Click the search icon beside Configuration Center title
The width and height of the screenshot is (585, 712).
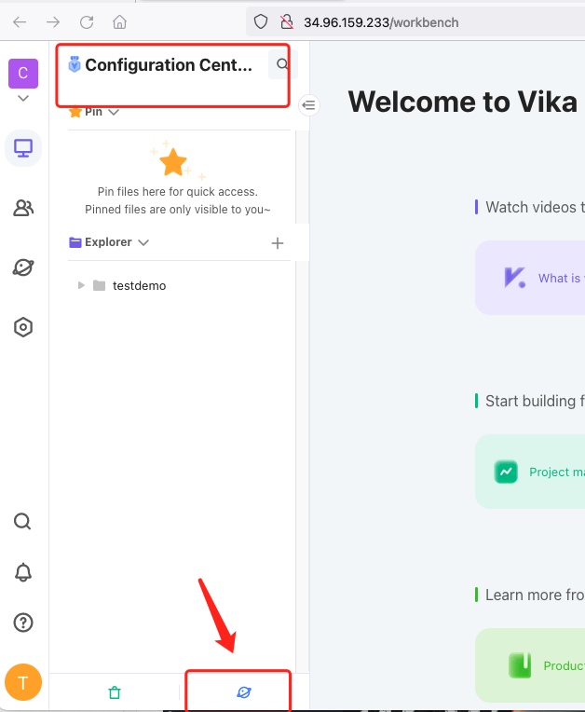(282, 64)
